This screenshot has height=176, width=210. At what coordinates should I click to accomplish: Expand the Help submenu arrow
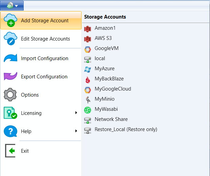tap(76, 131)
